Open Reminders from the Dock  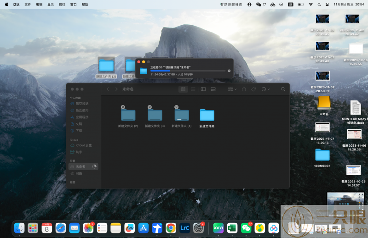click(102, 228)
